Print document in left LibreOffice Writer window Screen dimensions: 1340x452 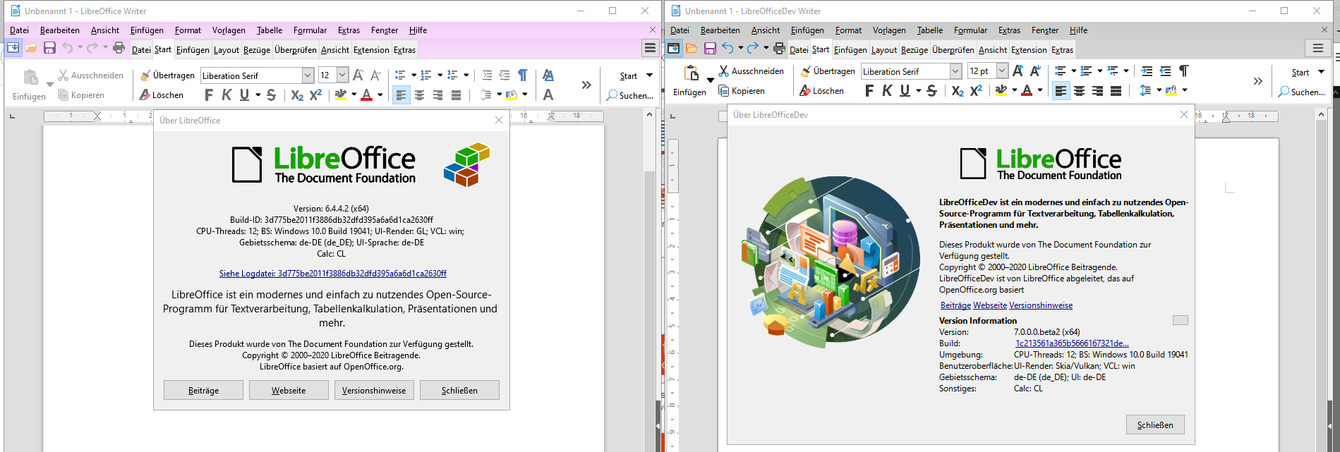click(x=119, y=48)
